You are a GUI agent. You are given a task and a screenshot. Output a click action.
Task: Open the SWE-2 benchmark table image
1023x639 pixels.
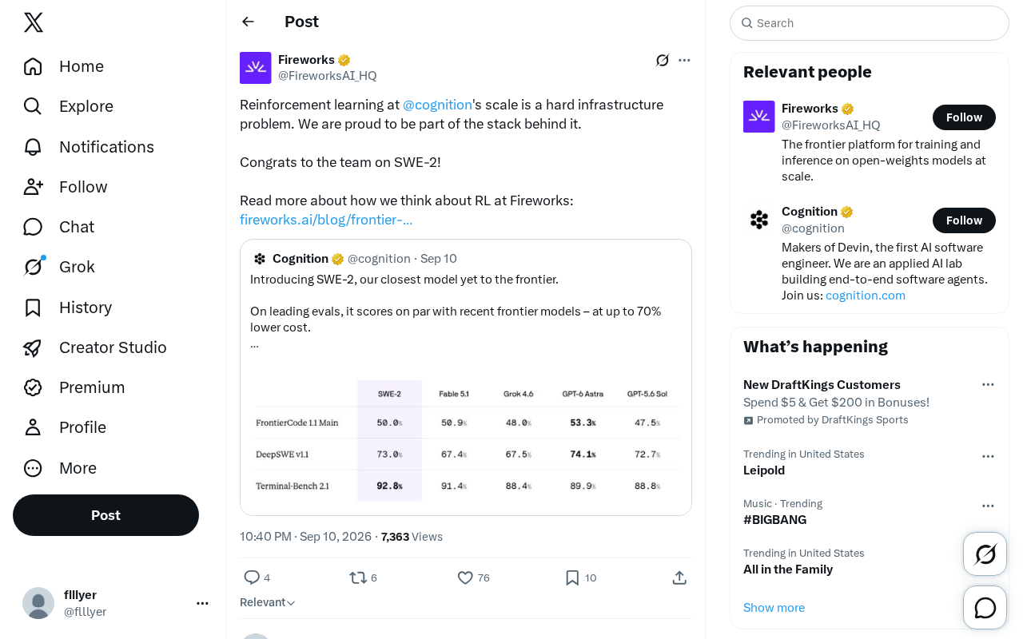click(466, 438)
